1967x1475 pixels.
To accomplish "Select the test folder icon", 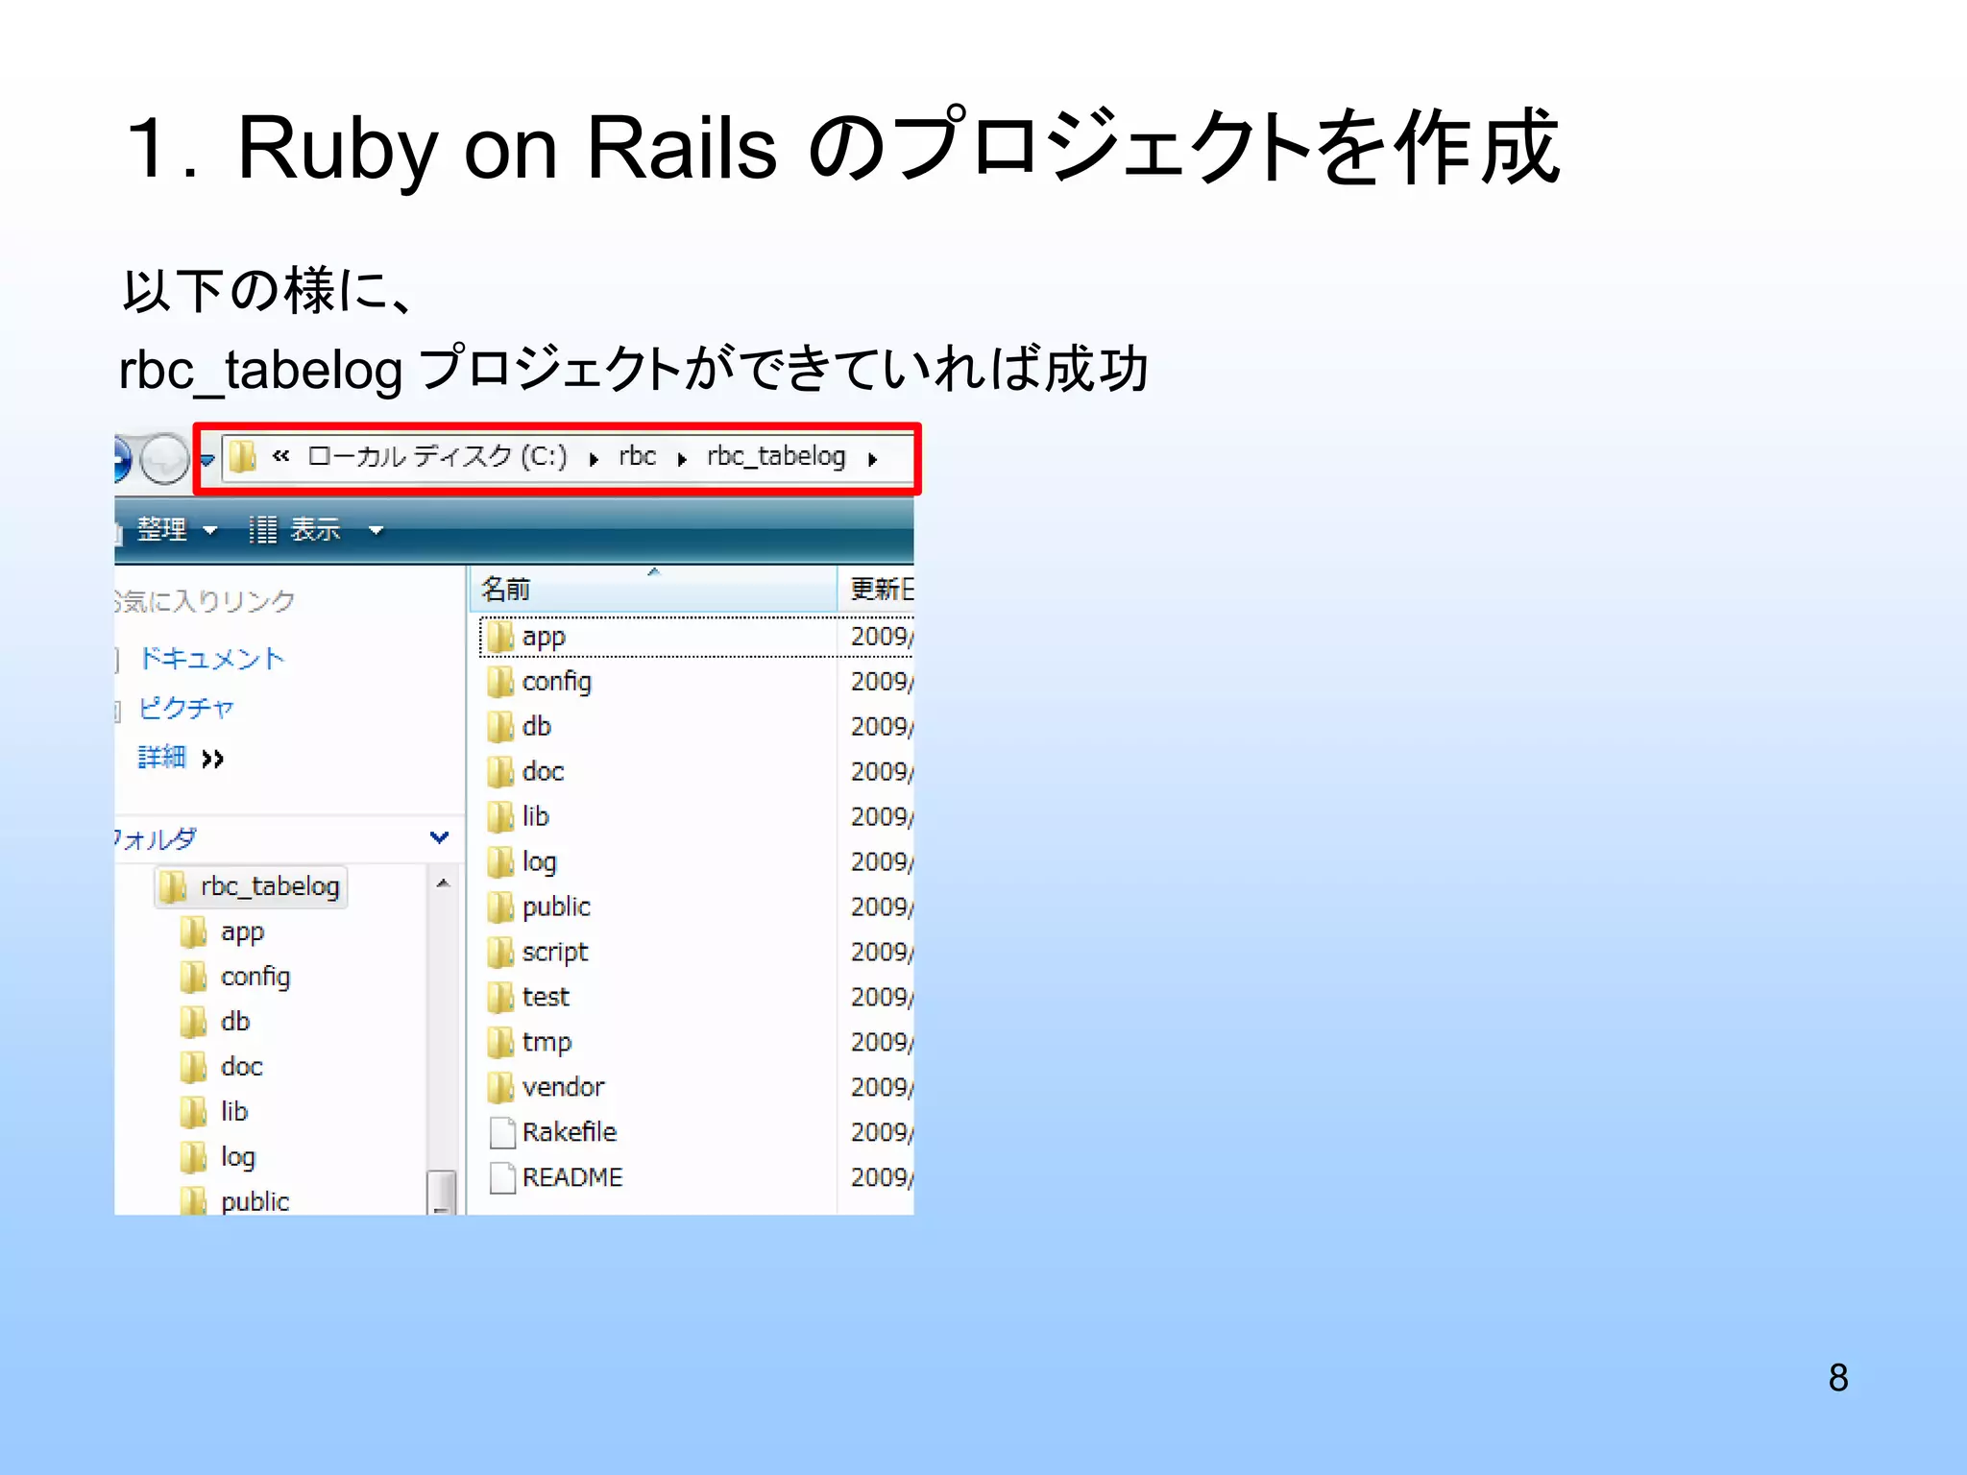I will coord(500,998).
